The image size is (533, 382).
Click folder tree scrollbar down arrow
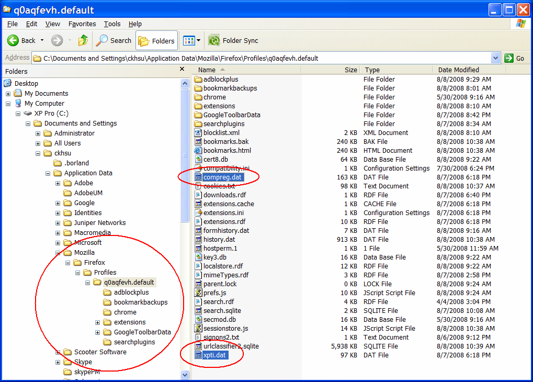(185, 375)
